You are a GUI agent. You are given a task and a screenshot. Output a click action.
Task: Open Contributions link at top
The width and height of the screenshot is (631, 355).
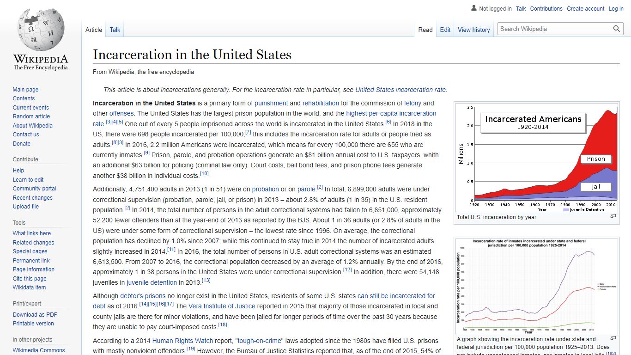546,9
